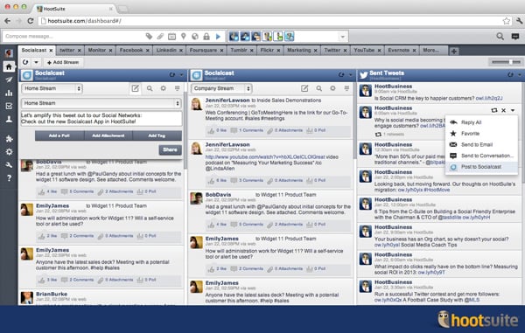Viewport: 525px width, 333px height.
Task: Click the search magnifier at dashboard top right
Action: point(500,36)
